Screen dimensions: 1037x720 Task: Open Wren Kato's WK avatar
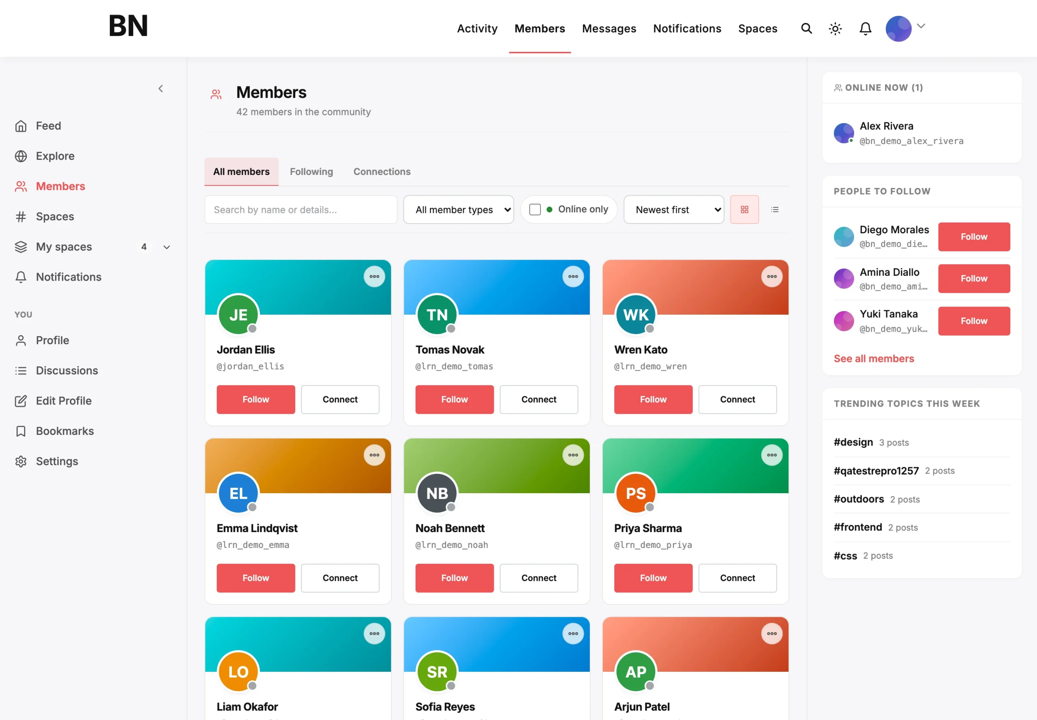point(636,314)
